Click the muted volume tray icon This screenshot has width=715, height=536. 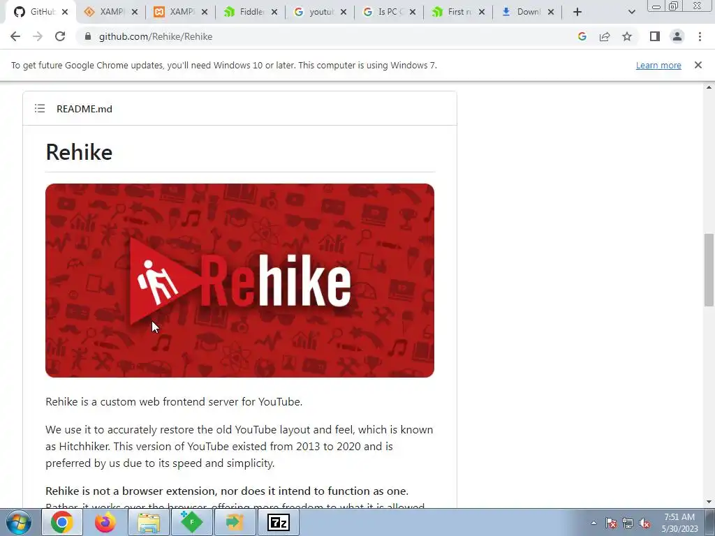point(644,523)
